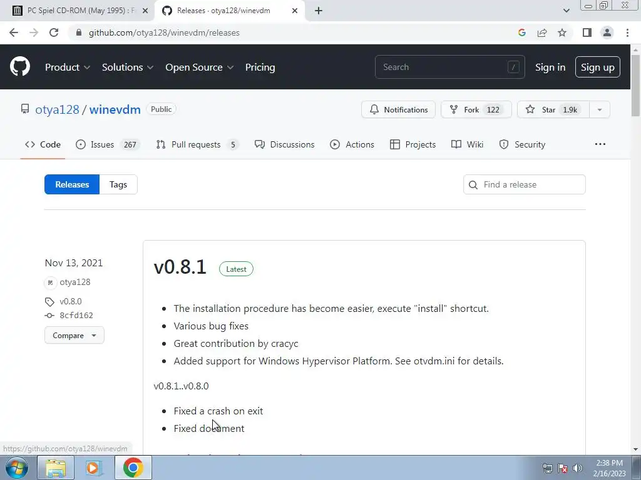Open the browser side panel icon

click(587, 32)
